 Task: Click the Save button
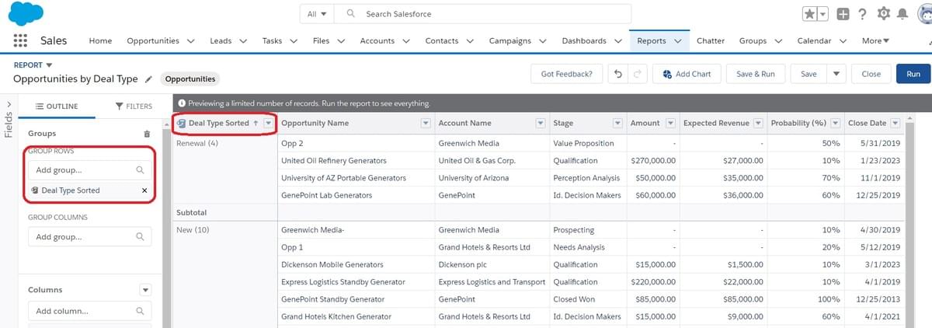(x=809, y=74)
